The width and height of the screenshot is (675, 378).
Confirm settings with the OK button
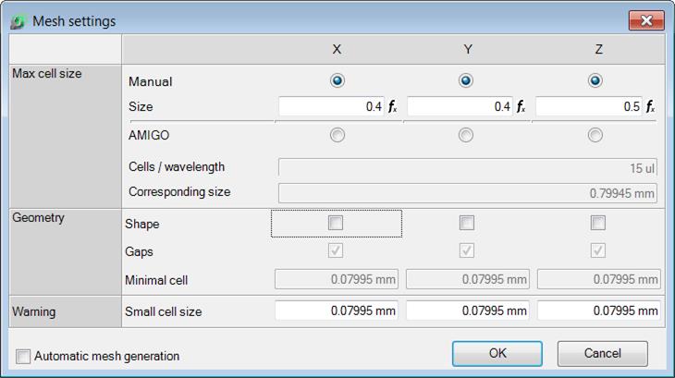tap(497, 353)
